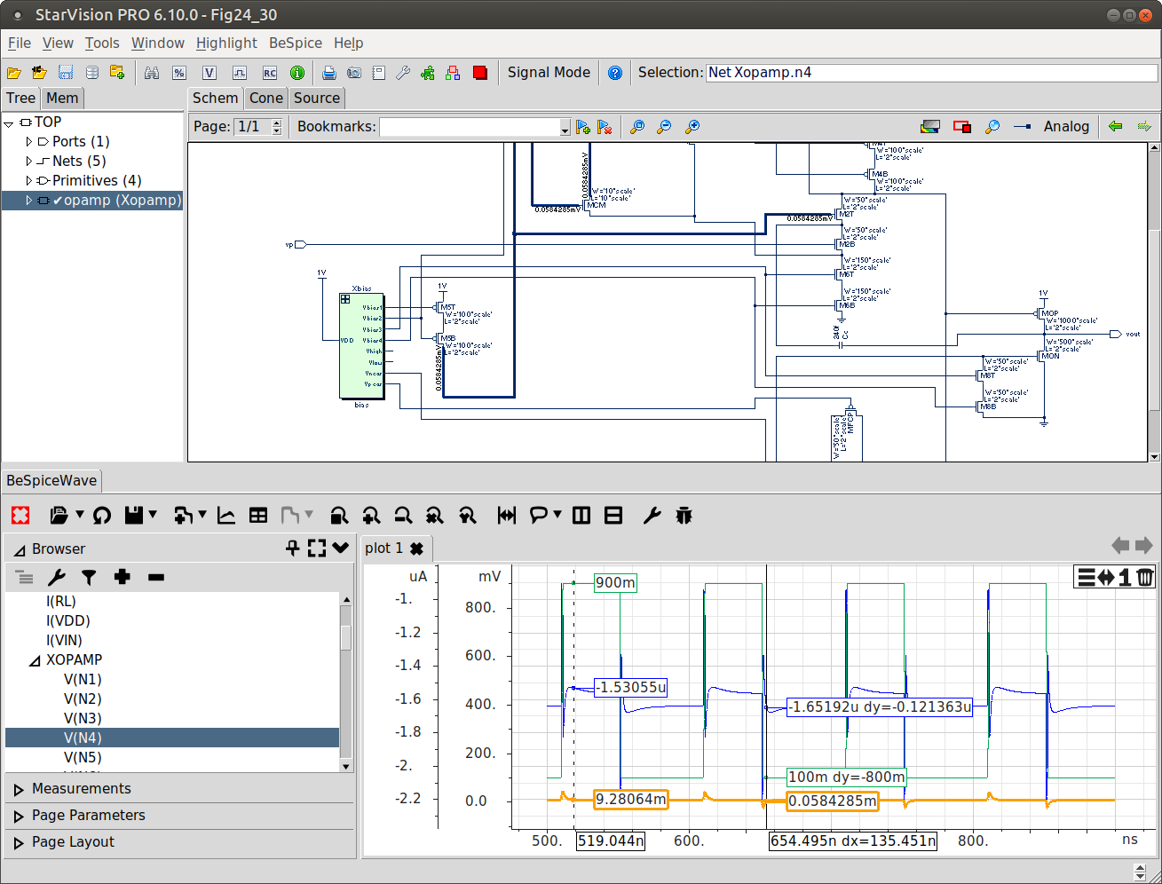Toggle Signal Mode in the toolbar
Screen dimensions: 1162x884
pos(548,73)
